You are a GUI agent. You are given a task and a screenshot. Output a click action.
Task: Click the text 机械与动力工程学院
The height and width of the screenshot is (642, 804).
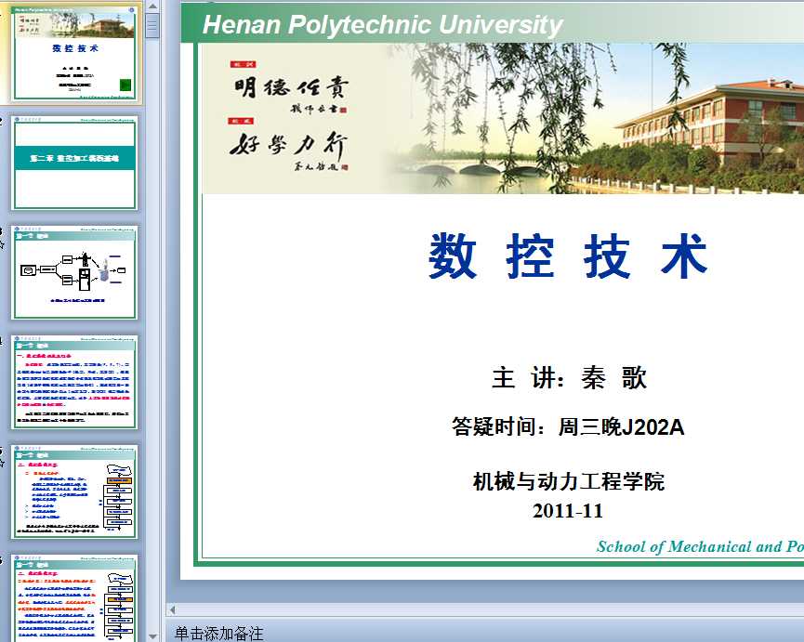coord(569,481)
